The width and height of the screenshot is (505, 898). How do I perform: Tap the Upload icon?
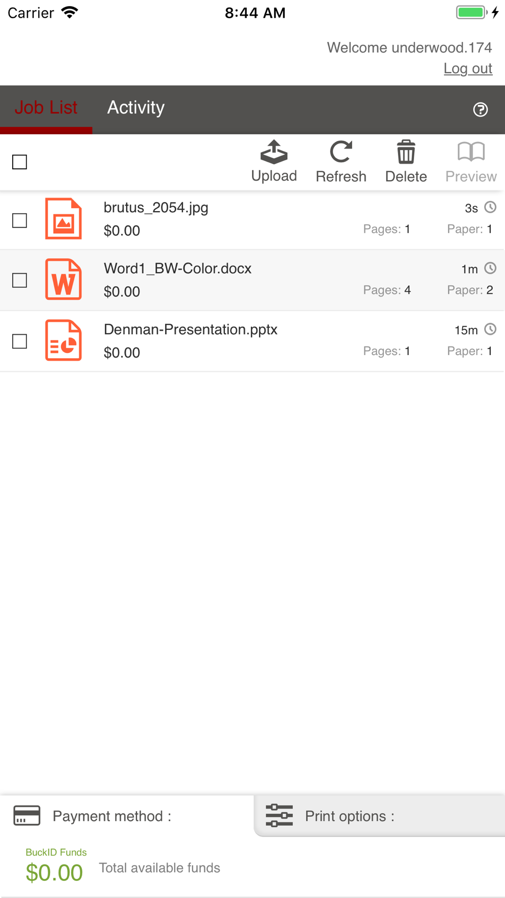(274, 153)
